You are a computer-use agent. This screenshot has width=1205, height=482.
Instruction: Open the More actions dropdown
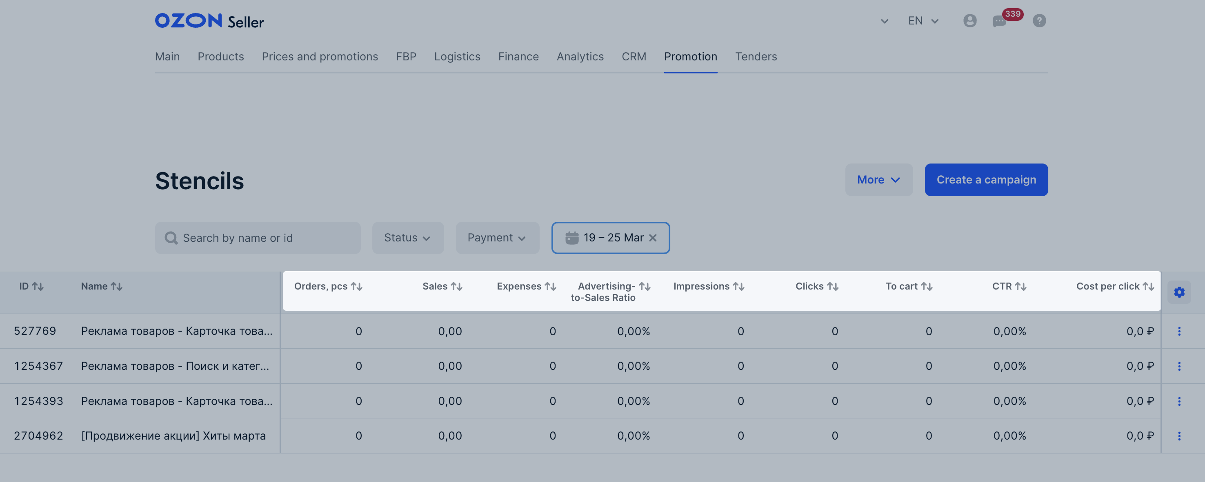point(878,180)
